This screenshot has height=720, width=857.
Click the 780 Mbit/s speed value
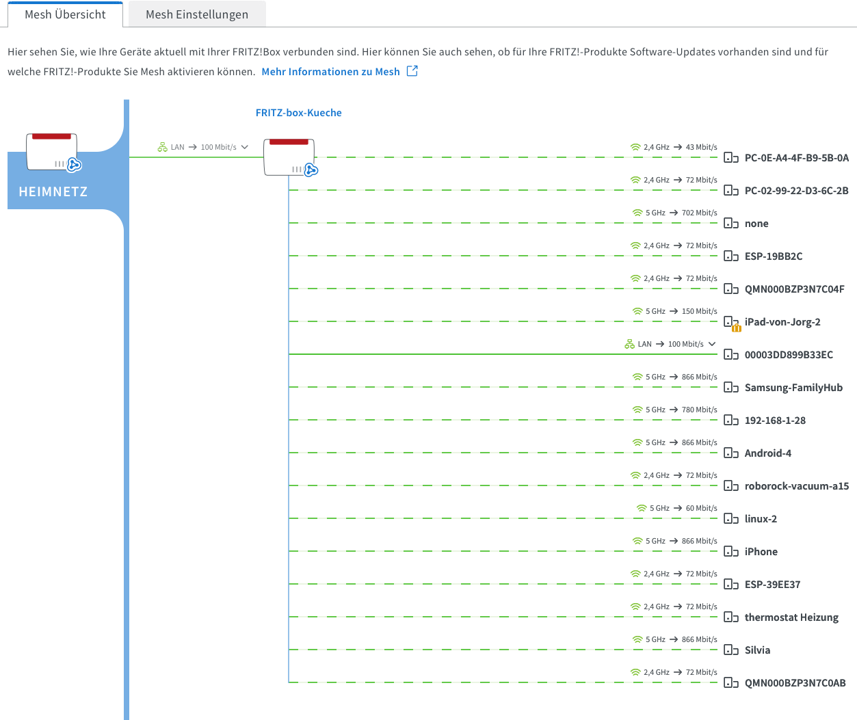point(700,410)
